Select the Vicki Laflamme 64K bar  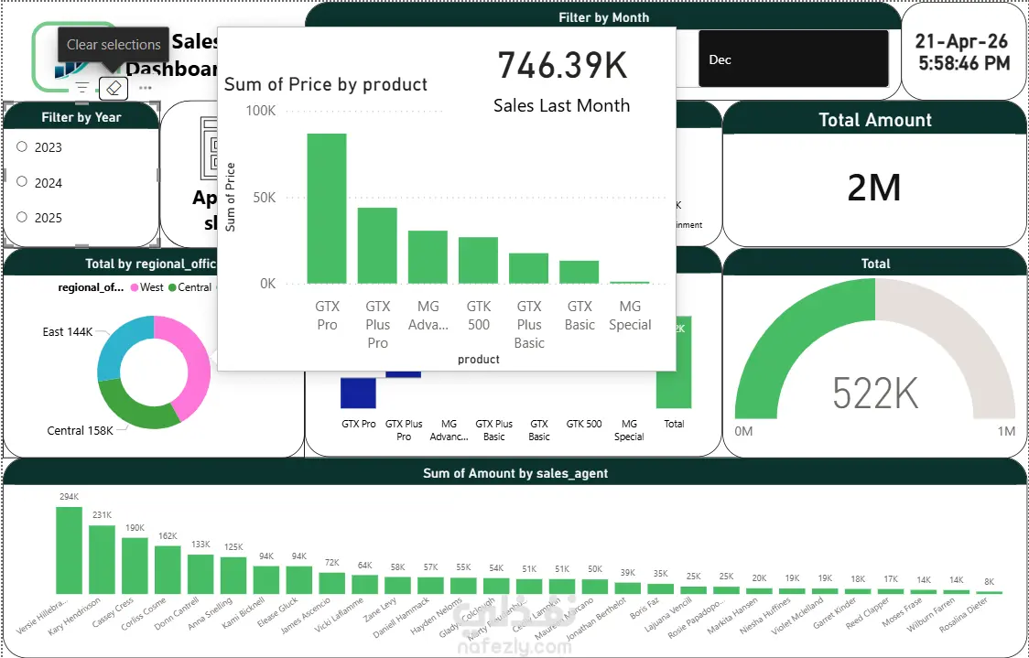[x=364, y=585]
